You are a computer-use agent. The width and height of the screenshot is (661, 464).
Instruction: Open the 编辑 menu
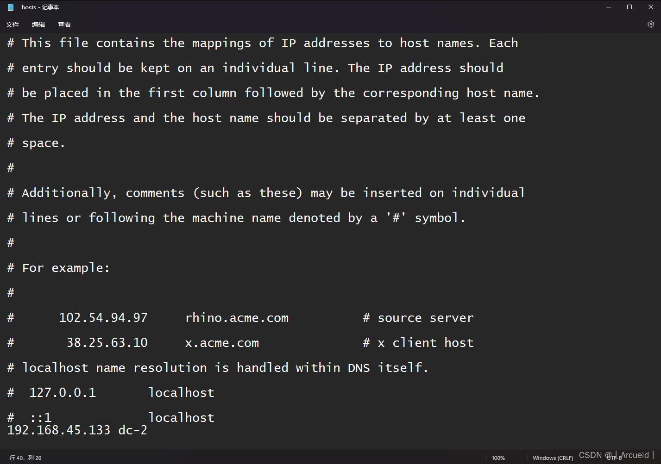[x=38, y=25]
